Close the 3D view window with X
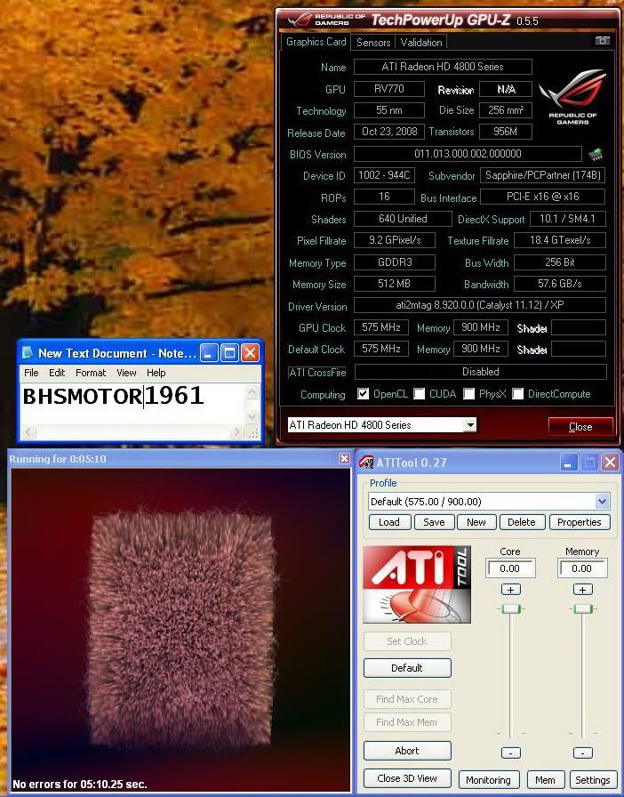Image resolution: width=624 pixels, height=797 pixels. tap(344, 458)
